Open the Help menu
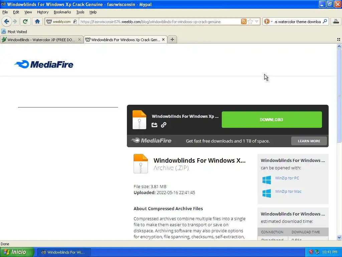Image resolution: width=342 pixels, height=257 pixels. pos(93,12)
